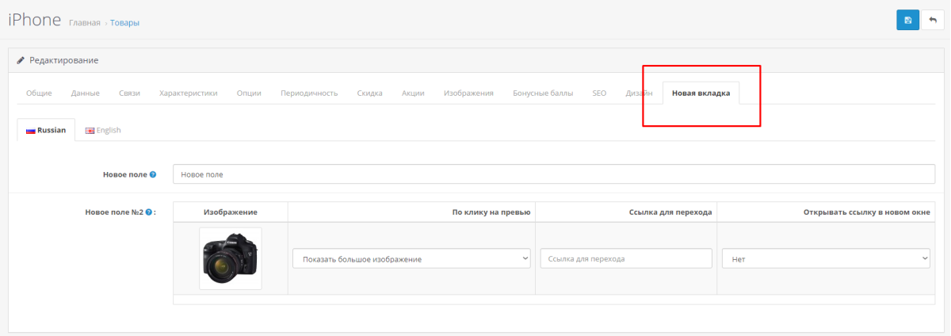Screen dimensions: 951x336
Task: Click the English flag icon
Action: coord(90,131)
